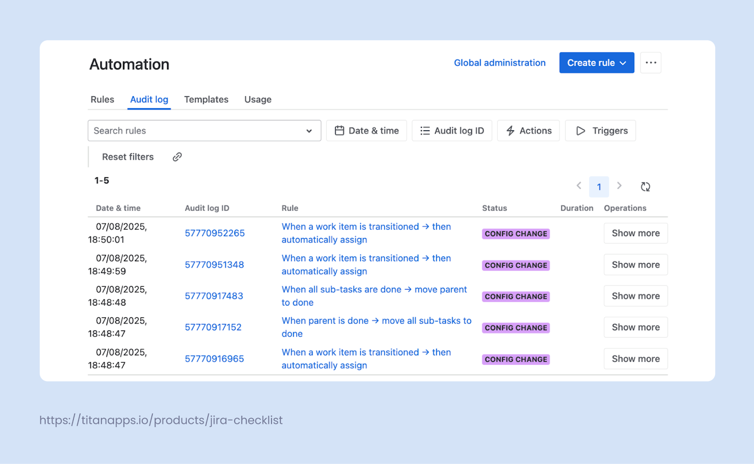Screen dimensions: 754x464
Task: Open the Search rules dropdown chevron
Action: tap(309, 131)
